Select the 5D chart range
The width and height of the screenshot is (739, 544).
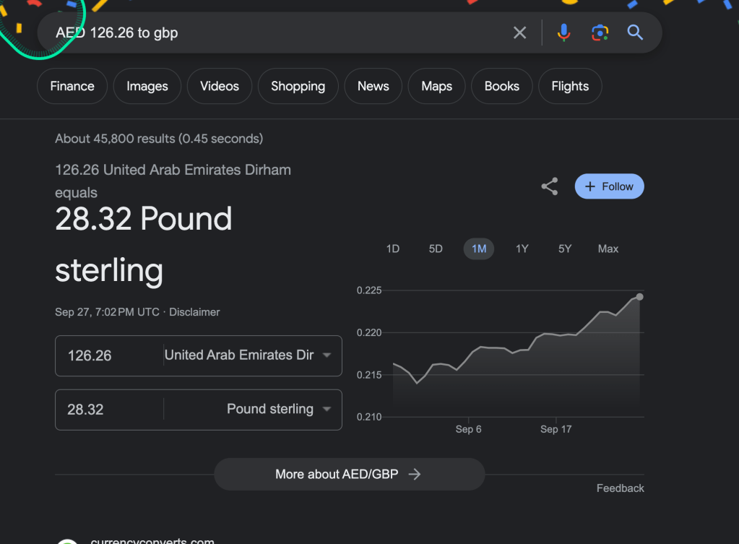pos(436,249)
